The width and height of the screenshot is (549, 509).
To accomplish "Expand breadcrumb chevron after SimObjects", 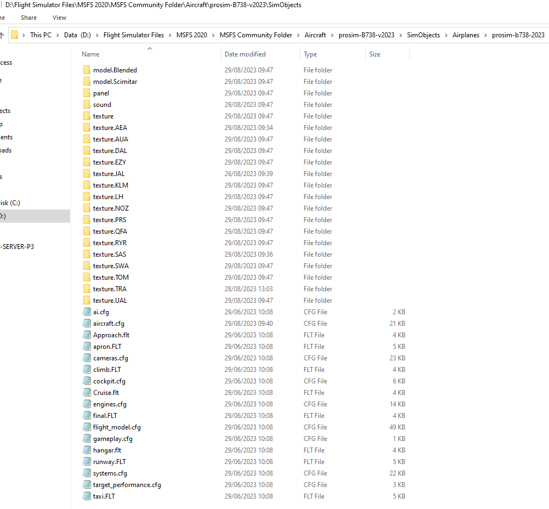I will (x=447, y=36).
